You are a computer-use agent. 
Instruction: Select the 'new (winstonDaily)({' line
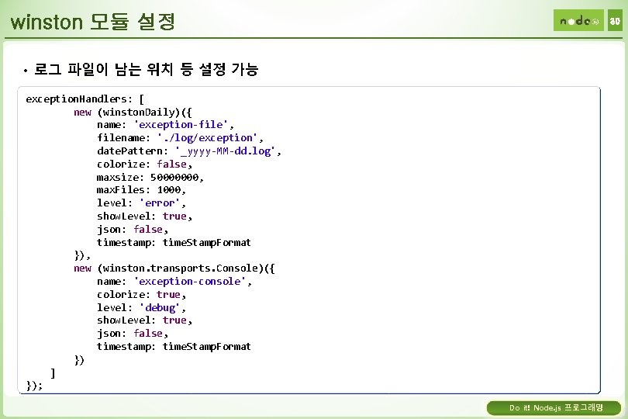tap(133, 113)
